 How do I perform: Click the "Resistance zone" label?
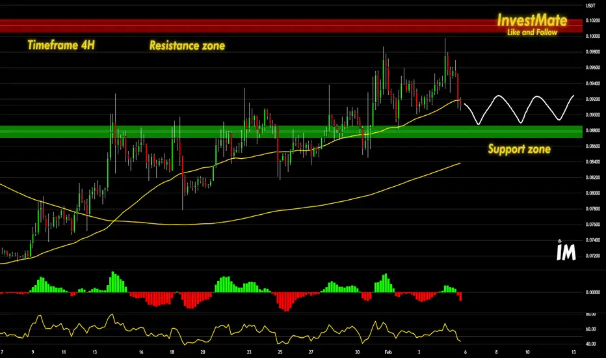(187, 46)
